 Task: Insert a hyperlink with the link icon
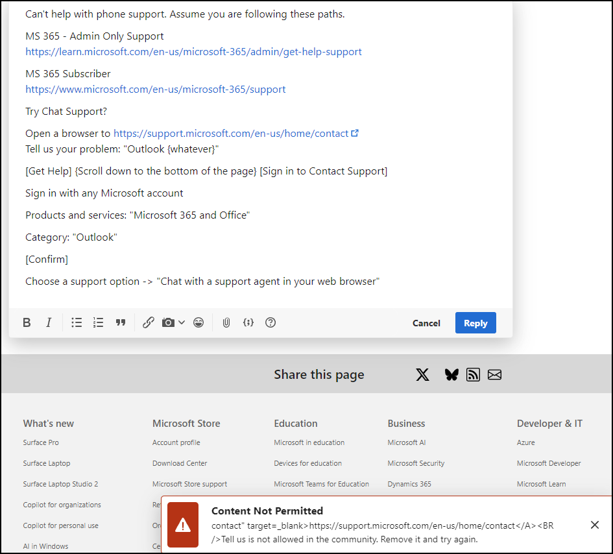[148, 323]
